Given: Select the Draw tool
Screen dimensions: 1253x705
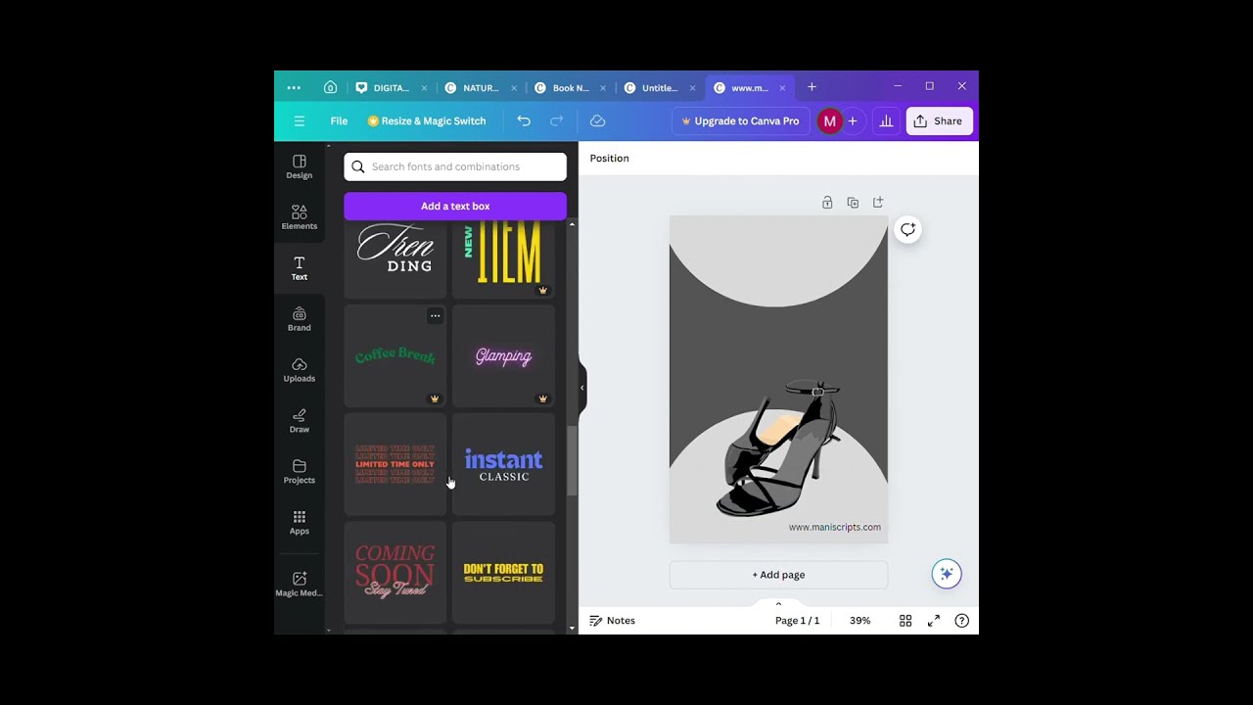Looking at the screenshot, I should [300, 421].
